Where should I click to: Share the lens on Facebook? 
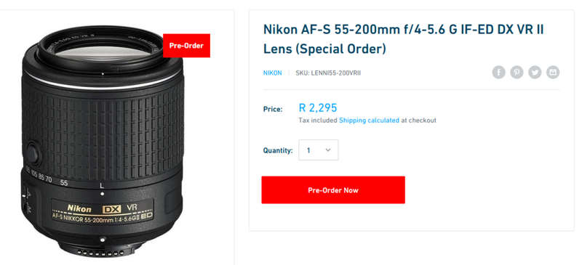[x=498, y=73]
